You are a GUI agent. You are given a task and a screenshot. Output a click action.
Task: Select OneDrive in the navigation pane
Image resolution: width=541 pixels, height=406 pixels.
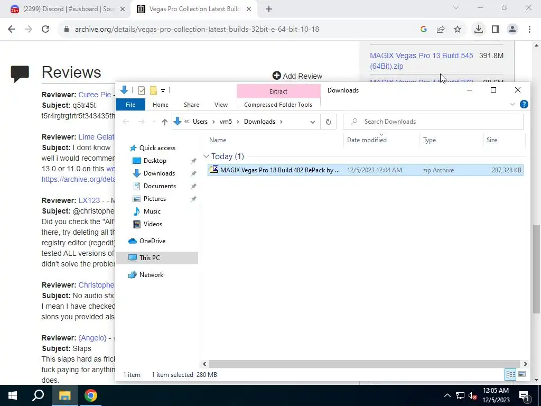tap(152, 241)
